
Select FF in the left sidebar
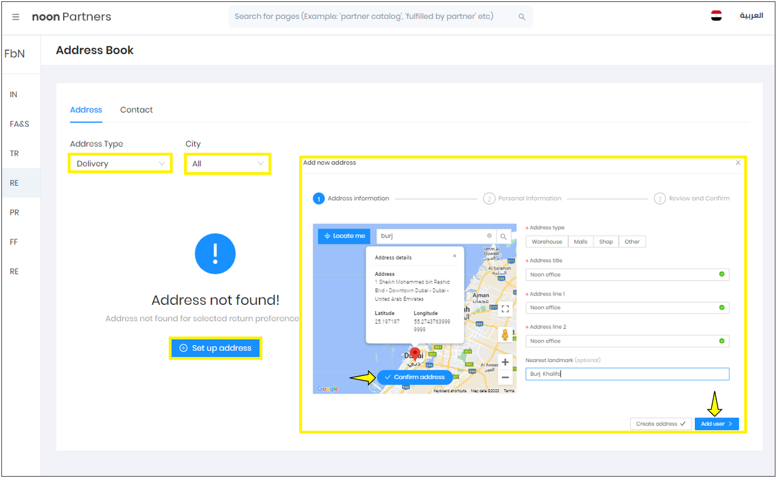14,242
